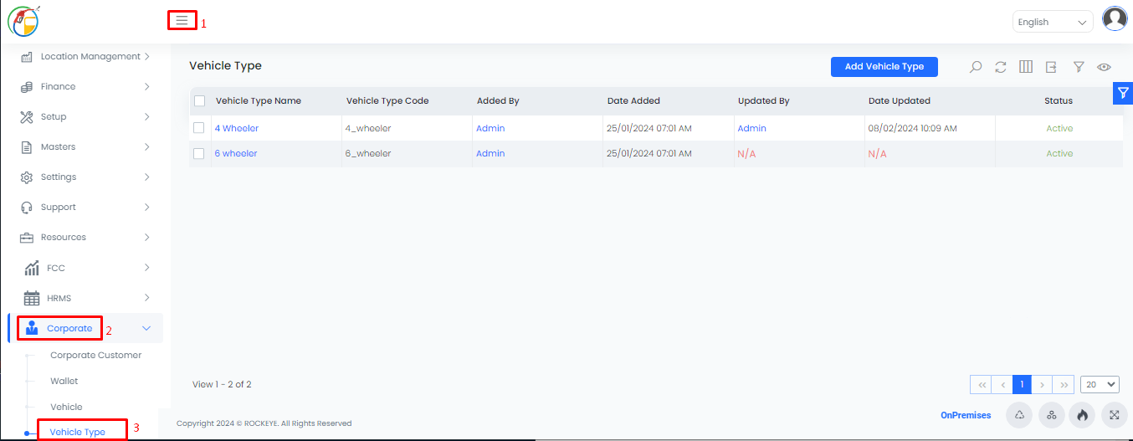The height and width of the screenshot is (441, 1133).
Task: Expand the Masters menu chevron
Action: (147, 147)
